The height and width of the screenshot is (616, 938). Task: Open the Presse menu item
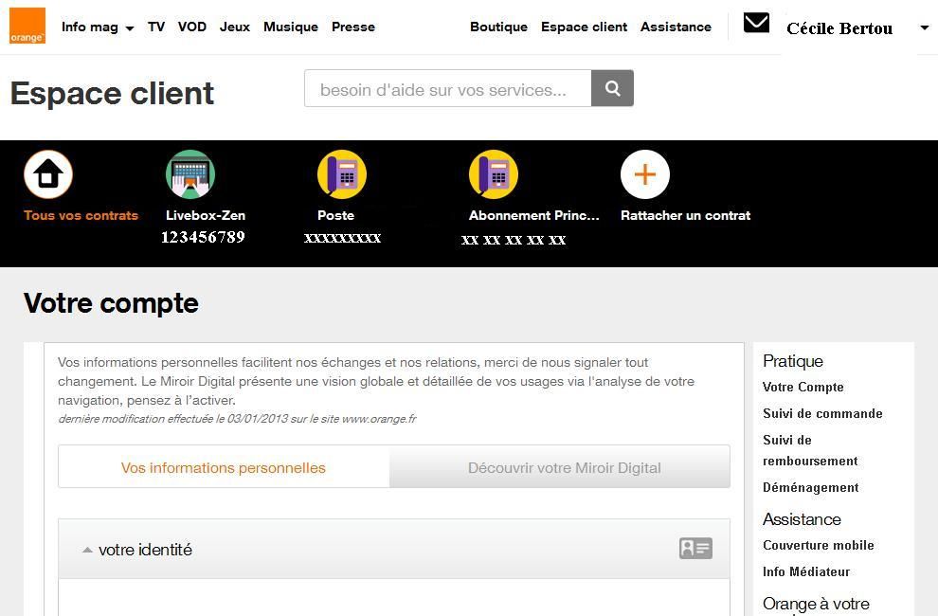(353, 27)
